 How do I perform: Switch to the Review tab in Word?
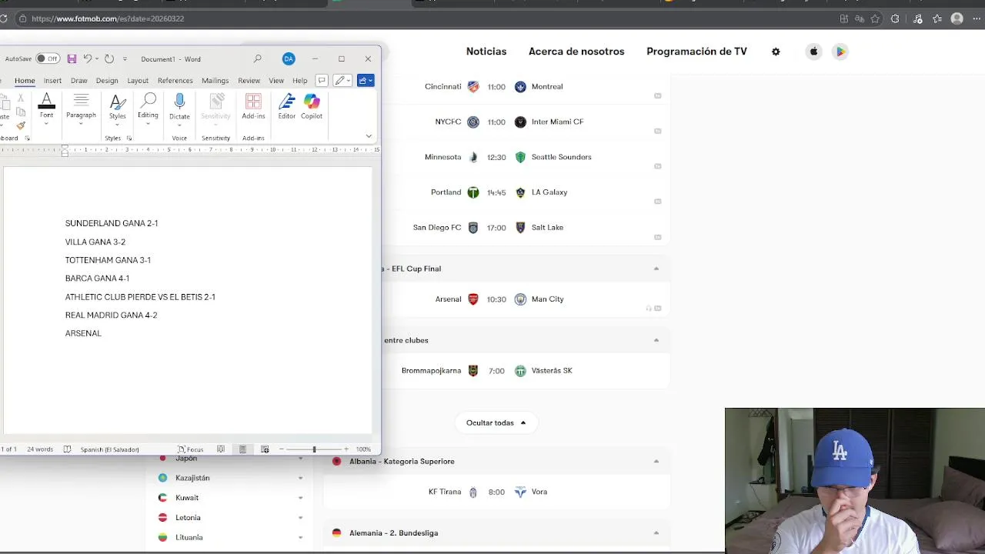[249, 80]
